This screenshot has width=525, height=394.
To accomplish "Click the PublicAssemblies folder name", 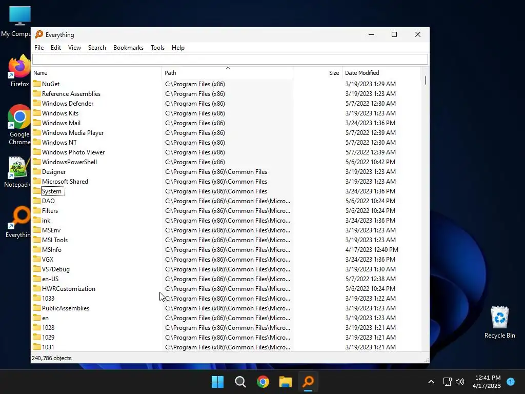I will point(66,308).
